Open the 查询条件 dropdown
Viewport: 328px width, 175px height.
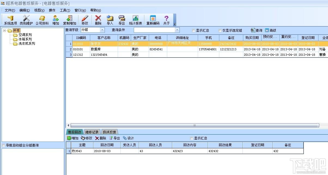coord(177,30)
